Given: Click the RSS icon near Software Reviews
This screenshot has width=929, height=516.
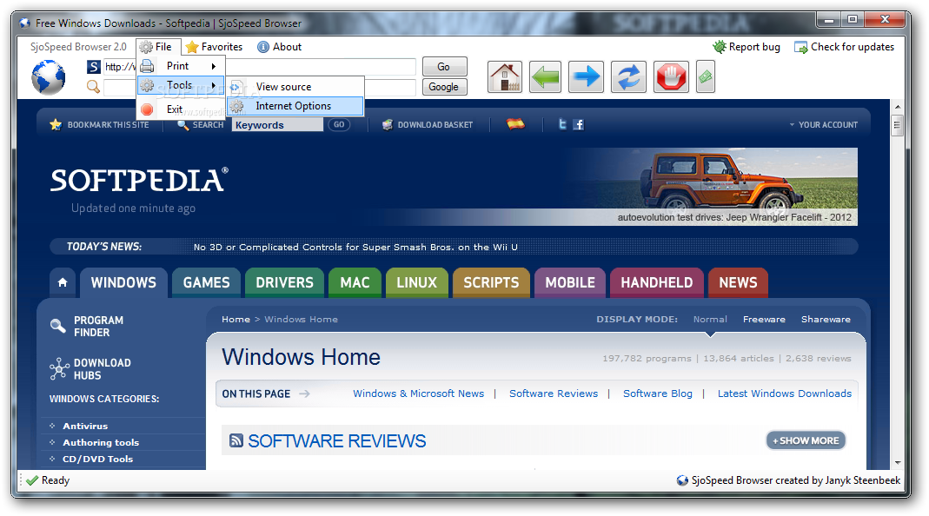Looking at the screenshot, I should point(236,440).
